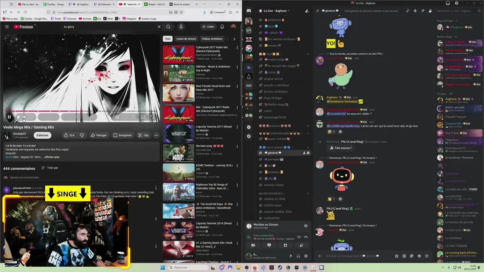Toggle Discord camera in voice panel

coord(253,245)
